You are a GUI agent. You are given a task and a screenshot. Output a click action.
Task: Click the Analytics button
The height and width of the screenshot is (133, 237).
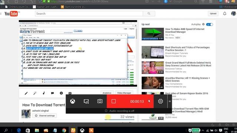[x=107, y=93]
